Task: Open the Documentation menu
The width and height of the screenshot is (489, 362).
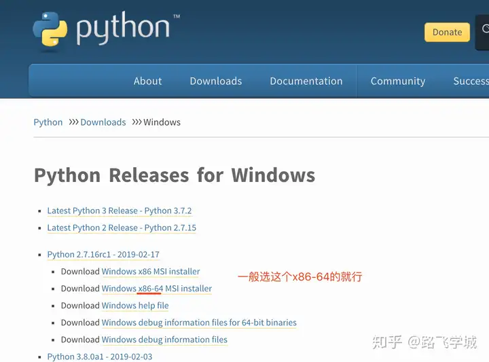Action: click(x=306, y=81)
